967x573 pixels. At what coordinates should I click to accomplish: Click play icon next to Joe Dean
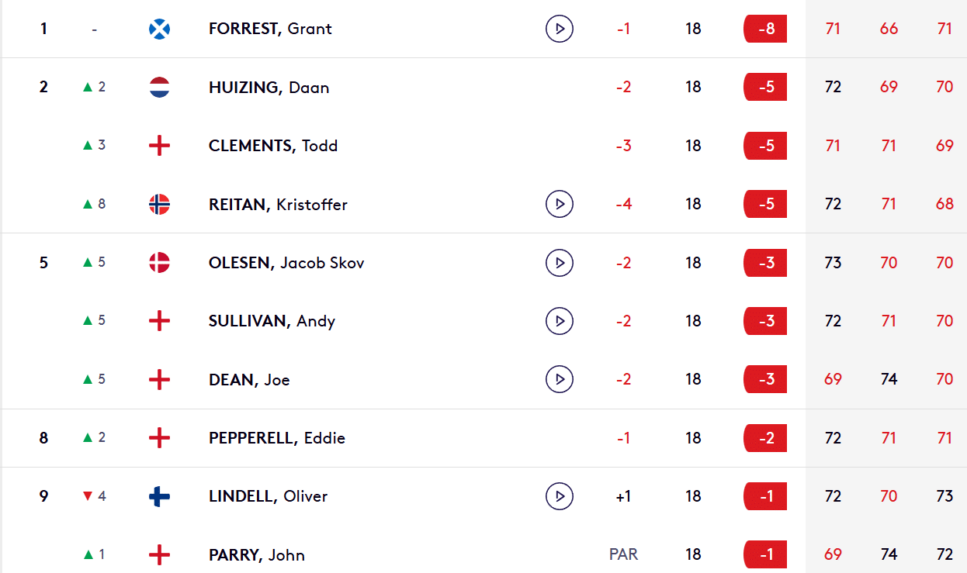(559, 379)
